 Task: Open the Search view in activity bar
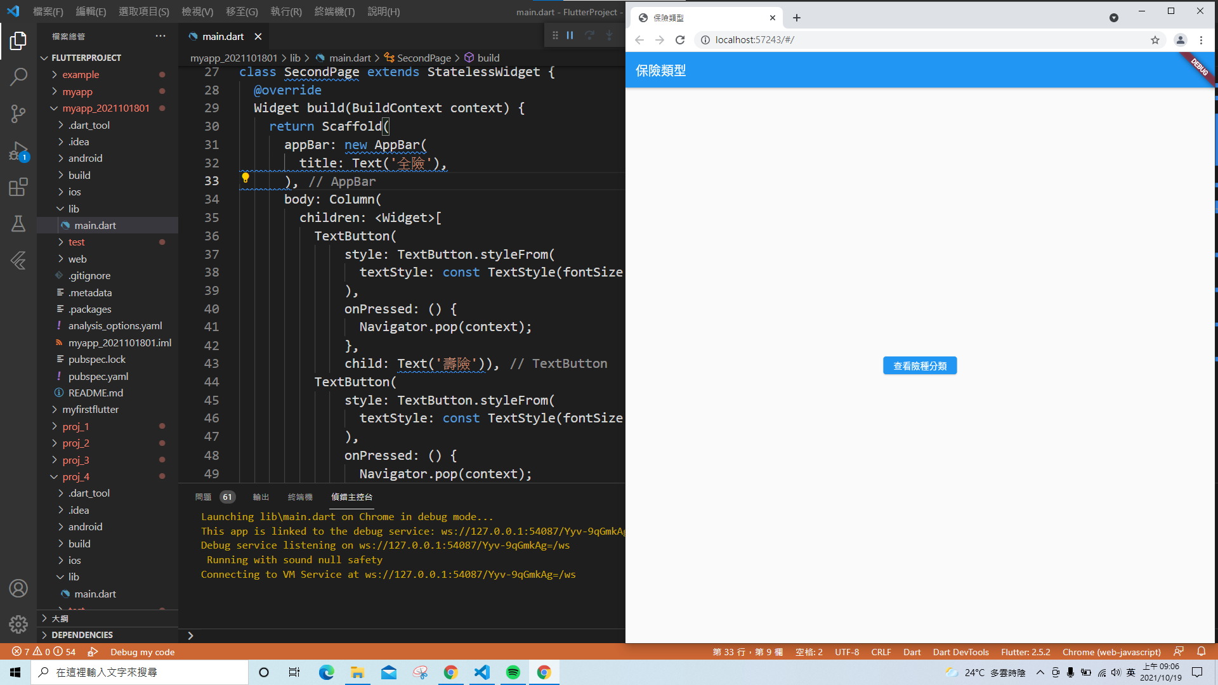tap(18, 77)
